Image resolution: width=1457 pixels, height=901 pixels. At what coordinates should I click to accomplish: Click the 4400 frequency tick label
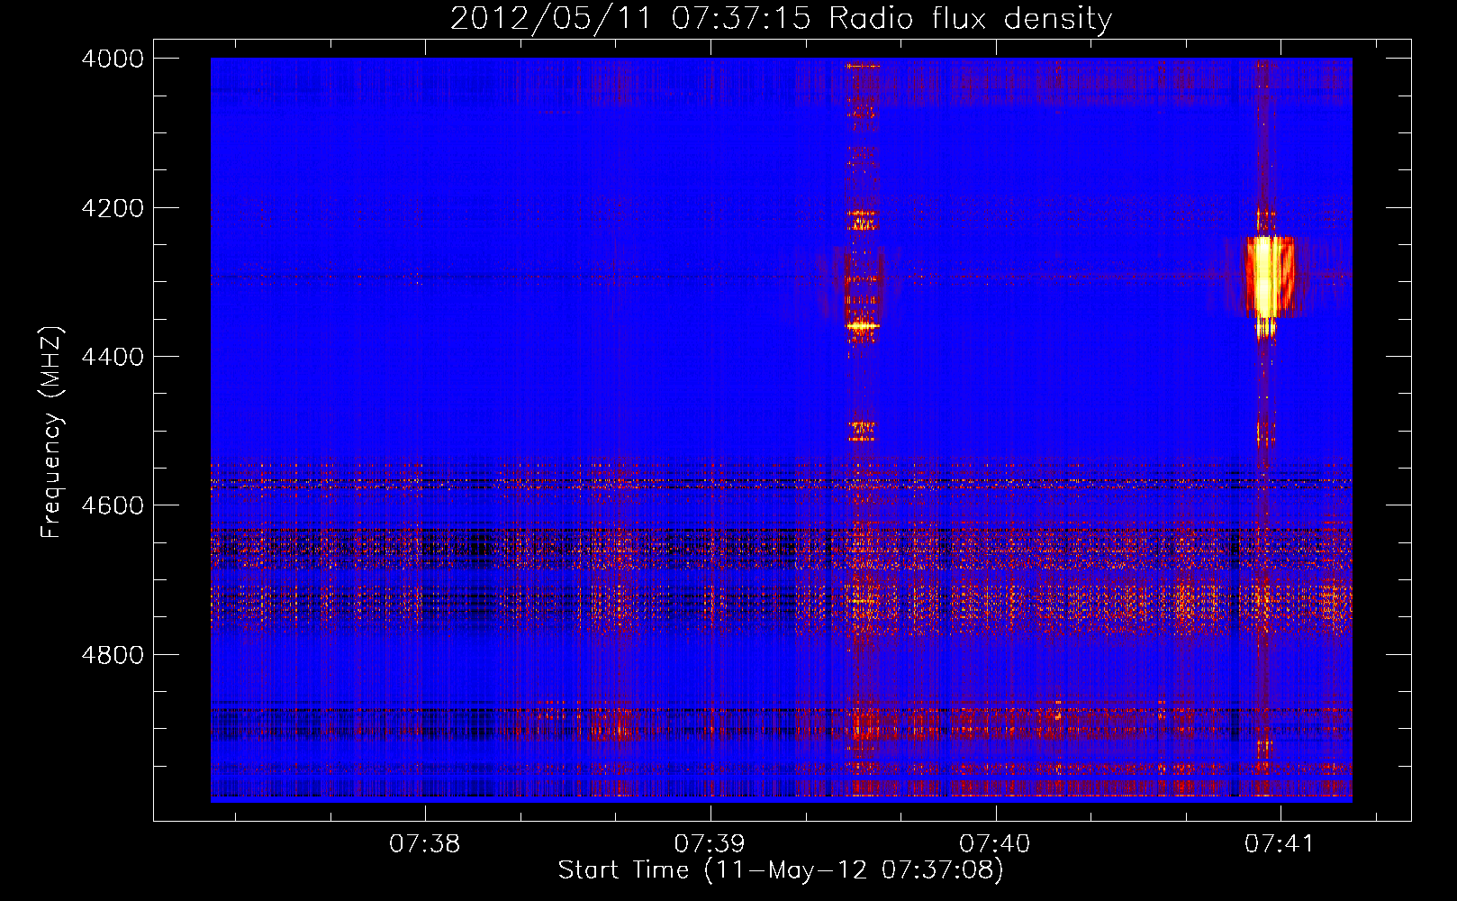113,357
